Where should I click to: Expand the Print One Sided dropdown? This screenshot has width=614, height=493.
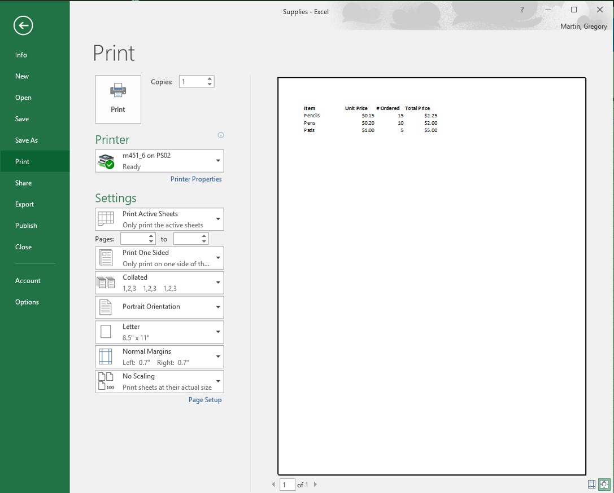click(217, 257)
